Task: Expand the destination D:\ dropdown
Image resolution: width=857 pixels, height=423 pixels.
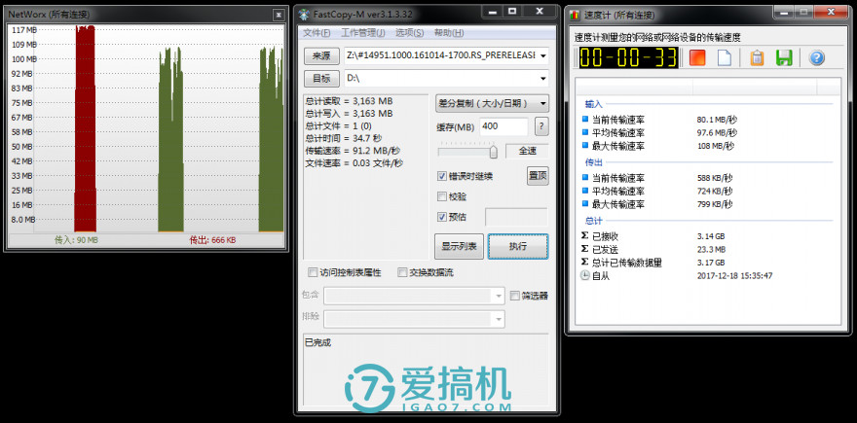Action: coord(542,79)
